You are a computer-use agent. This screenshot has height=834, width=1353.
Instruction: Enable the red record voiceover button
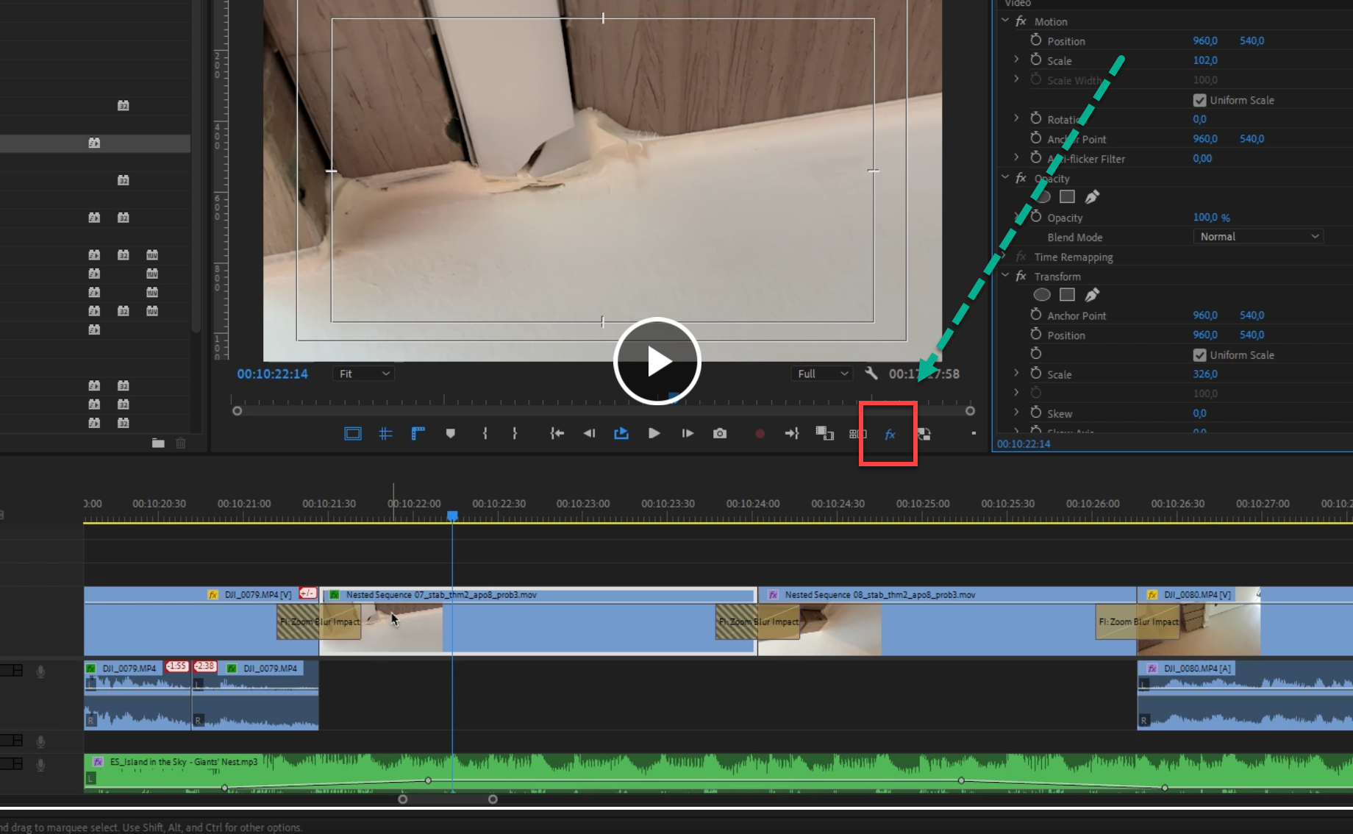pos(760,434)
